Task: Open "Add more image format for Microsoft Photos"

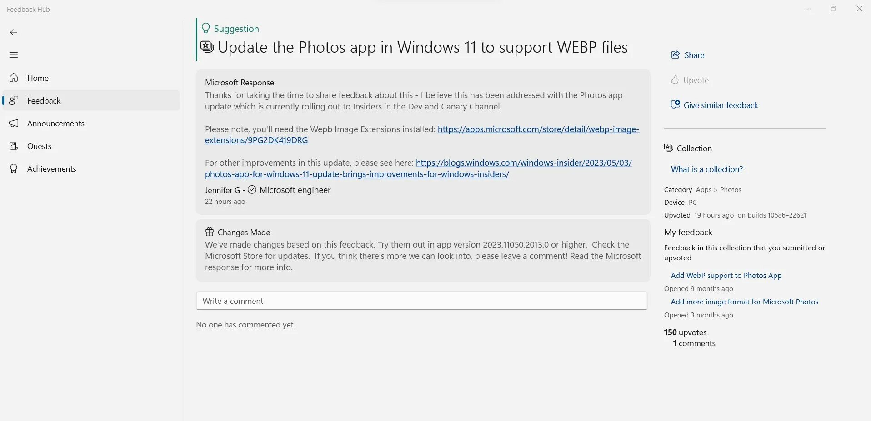Action: tap(744, 302)
